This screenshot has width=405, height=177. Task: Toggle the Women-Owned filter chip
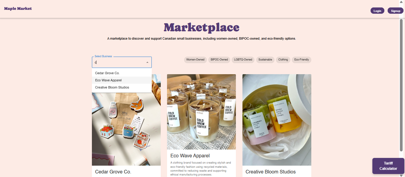click(x=195, y=60)
